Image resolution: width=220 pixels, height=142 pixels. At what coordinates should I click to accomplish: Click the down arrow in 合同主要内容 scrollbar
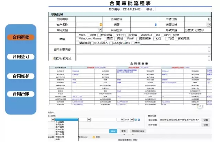[209, 51]
